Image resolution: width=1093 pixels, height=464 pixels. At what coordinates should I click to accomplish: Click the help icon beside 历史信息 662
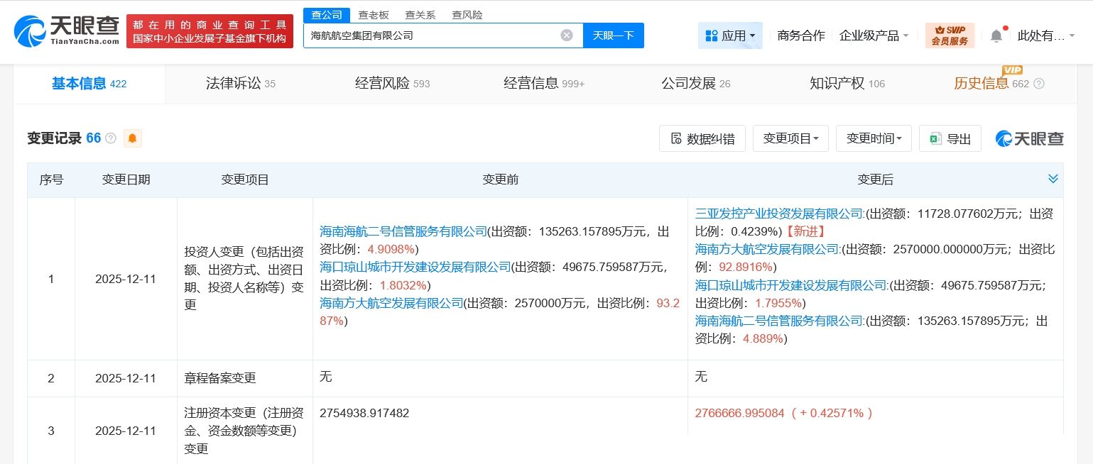(x=1039, y=84)
